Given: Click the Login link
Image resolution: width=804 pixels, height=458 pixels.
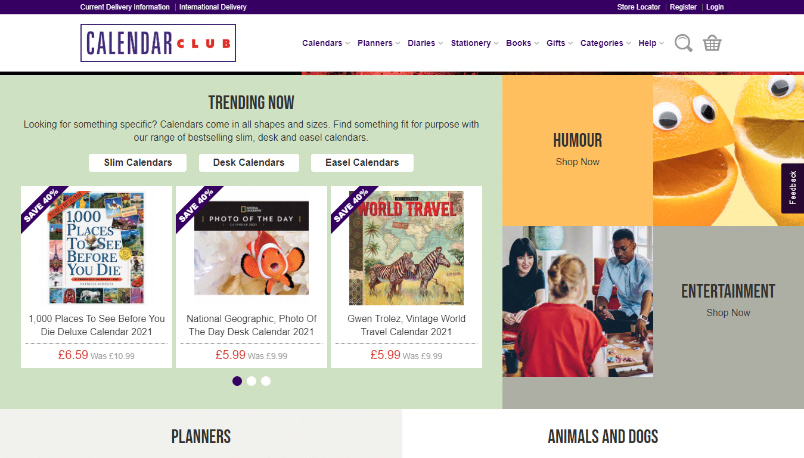Looking at the screenshot, I should pos(715,7).
